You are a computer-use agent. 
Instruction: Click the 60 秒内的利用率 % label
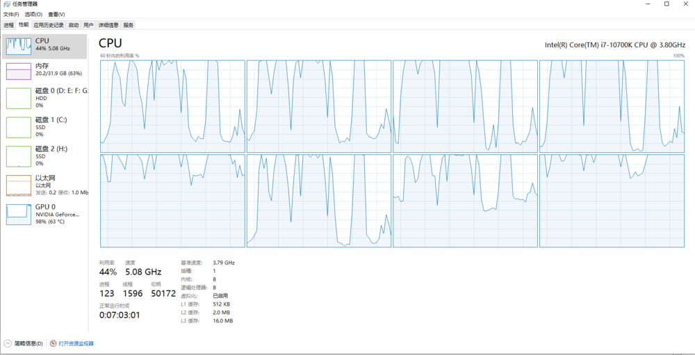(120, 56)
